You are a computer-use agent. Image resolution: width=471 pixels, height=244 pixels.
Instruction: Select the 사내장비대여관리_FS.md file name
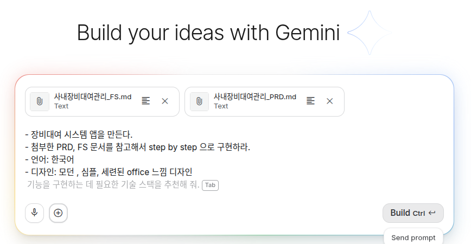[x=93, y=97]
